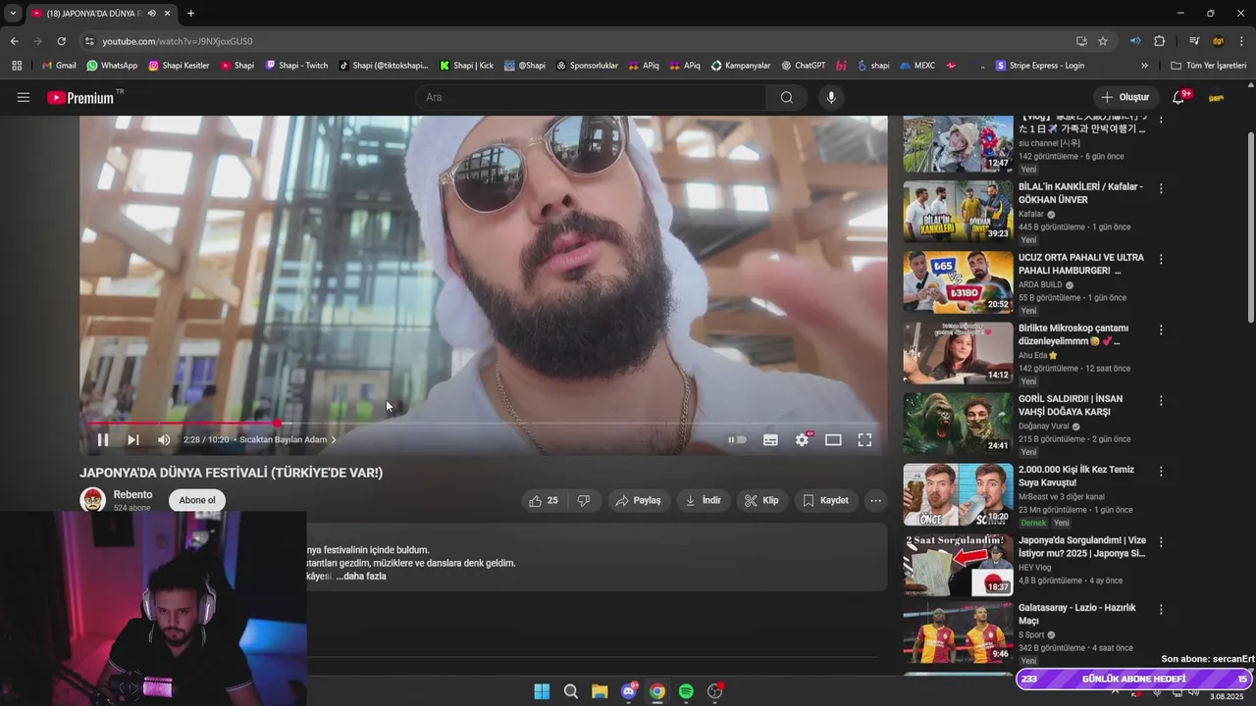Image resolution: width=1256 pixels, height=706 pixels.
Task: Bookmark this page with star
Action: [1103, 41]
